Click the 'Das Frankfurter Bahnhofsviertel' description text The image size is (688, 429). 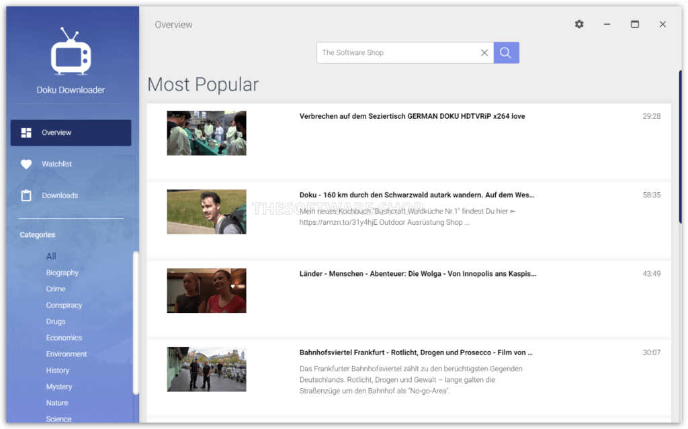[x=411, y=380]
